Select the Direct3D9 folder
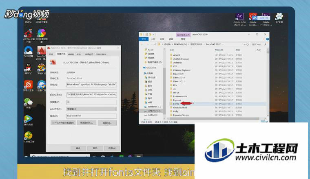This screenshot has height=179, width=310. tap(178, 74)
